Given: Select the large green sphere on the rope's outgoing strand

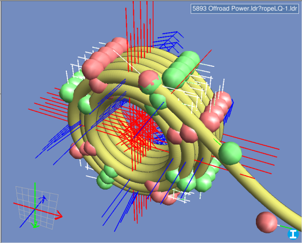Looking at the screenshot, I should click(230, 153).
